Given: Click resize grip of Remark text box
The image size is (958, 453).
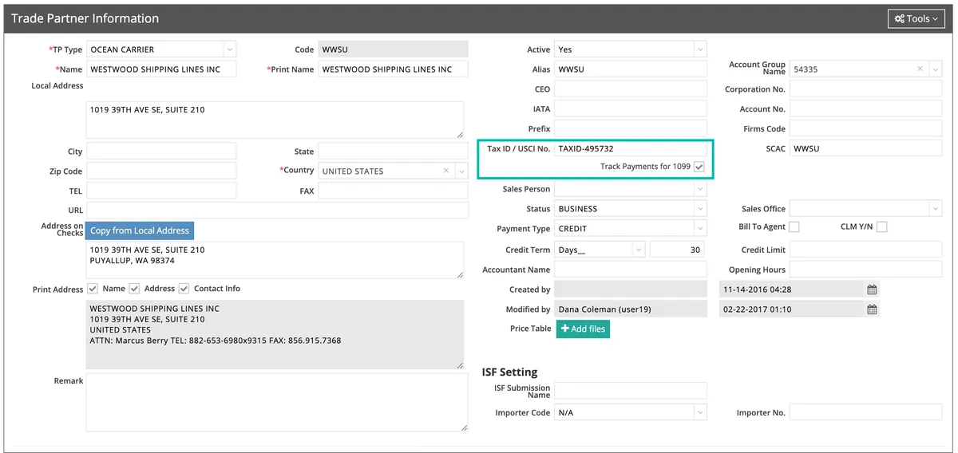Looking at the screenshot, I should (x=464, y=427).
